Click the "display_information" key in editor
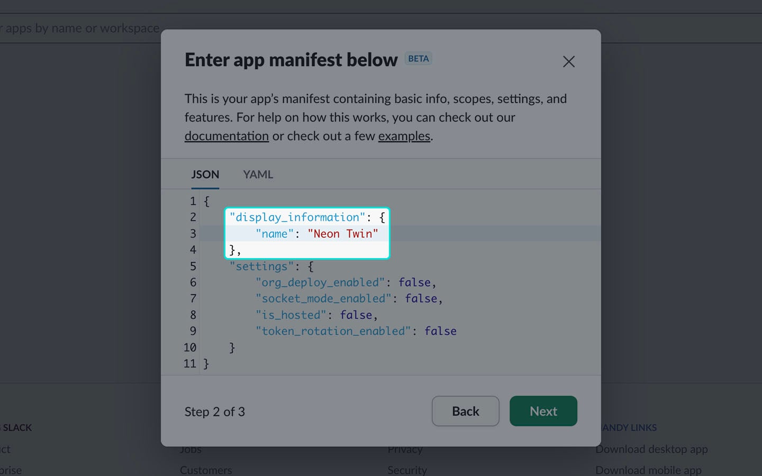The image size is (762, 476). (297, 217)
